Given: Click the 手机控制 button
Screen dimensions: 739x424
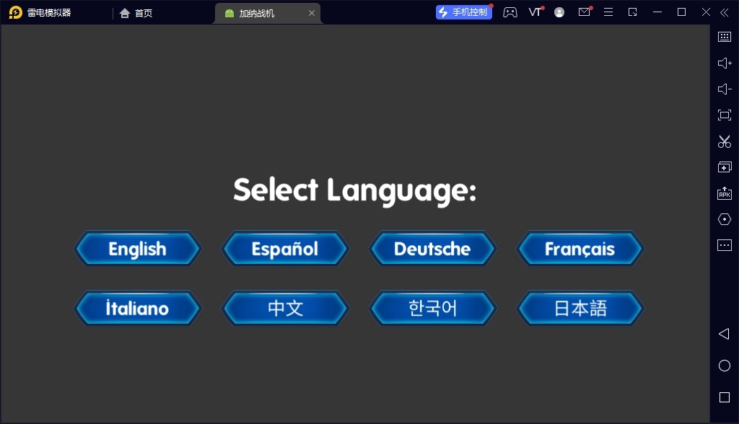Looking at the screenshot, I should tap(463, 12).
